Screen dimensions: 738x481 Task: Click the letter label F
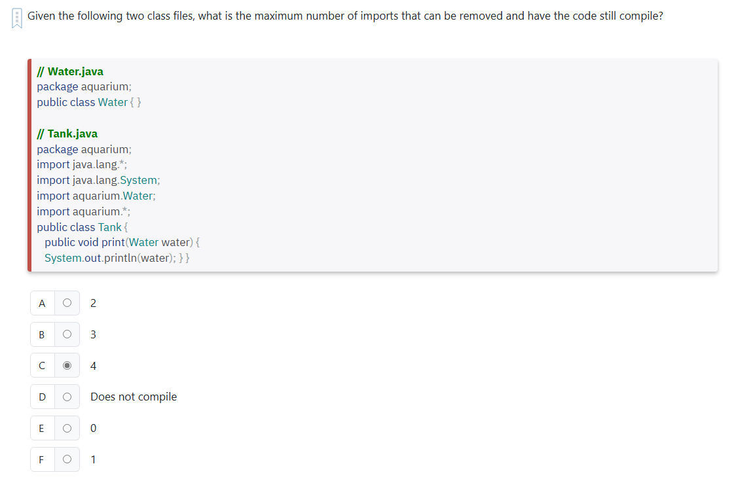(x=42, y=459)
